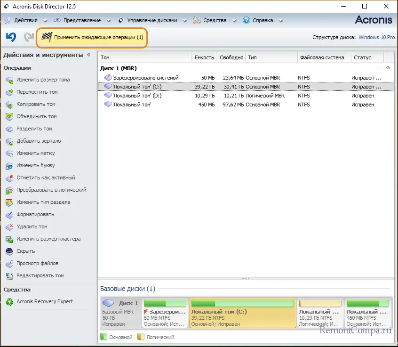Click the Преобразовать в логический icon

coord(9,190)
